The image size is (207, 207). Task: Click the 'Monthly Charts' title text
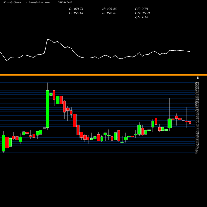[12, 2]
